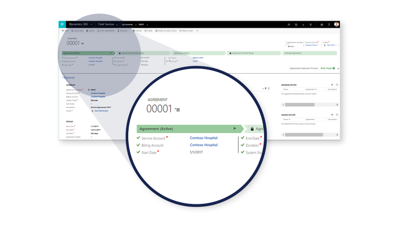Image resolution: width=404 pixels, height=227 pixels.
Task: Click the 00001 breadcrumb in navigation bar
Action: [x=141, y=24]
